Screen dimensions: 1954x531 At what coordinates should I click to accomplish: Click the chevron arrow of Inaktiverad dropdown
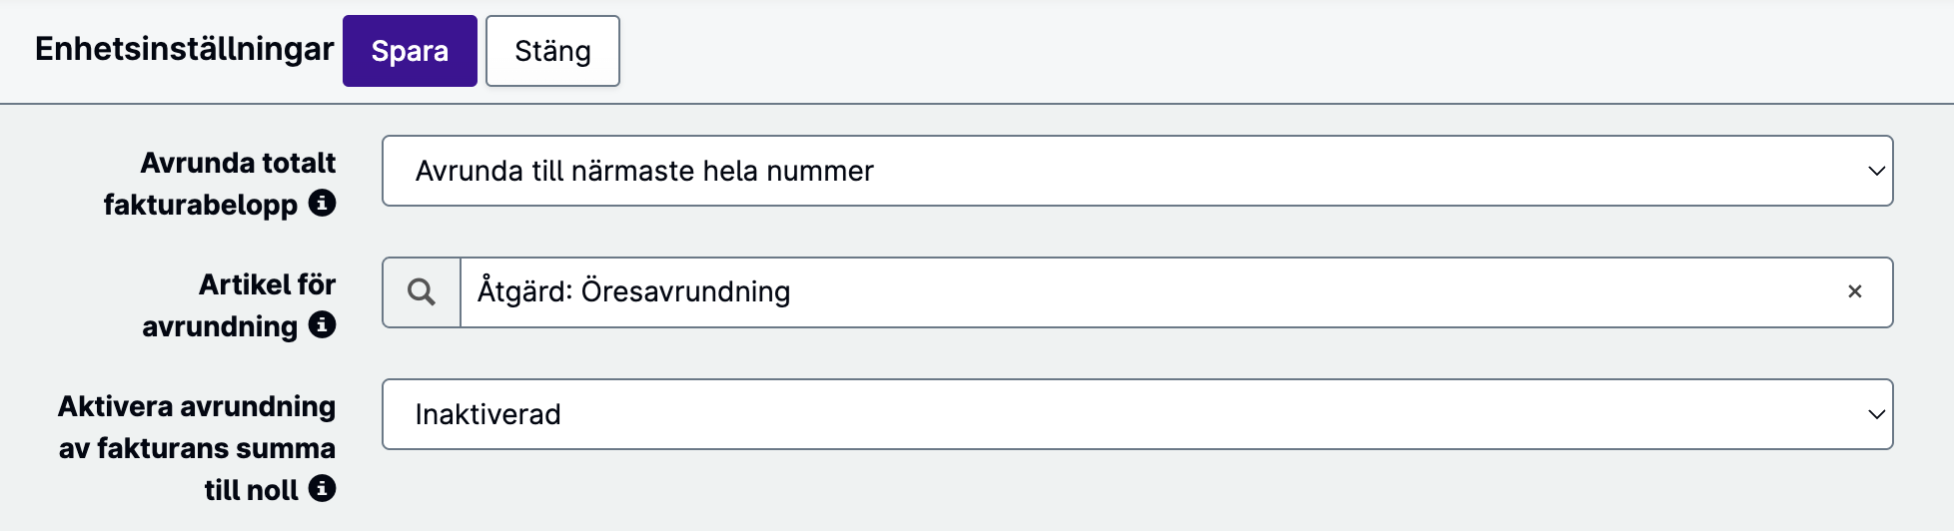[x=1876, y=414]
